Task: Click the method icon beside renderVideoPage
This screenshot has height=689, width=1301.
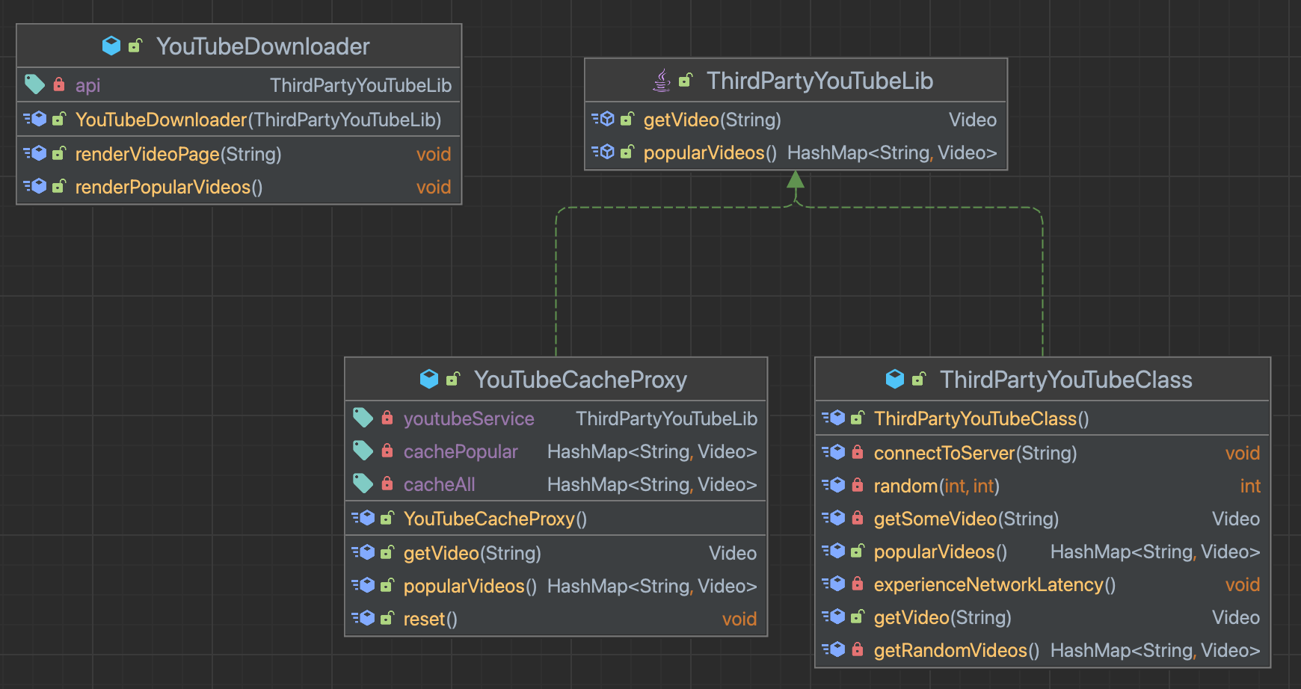Action: [35, 153]
